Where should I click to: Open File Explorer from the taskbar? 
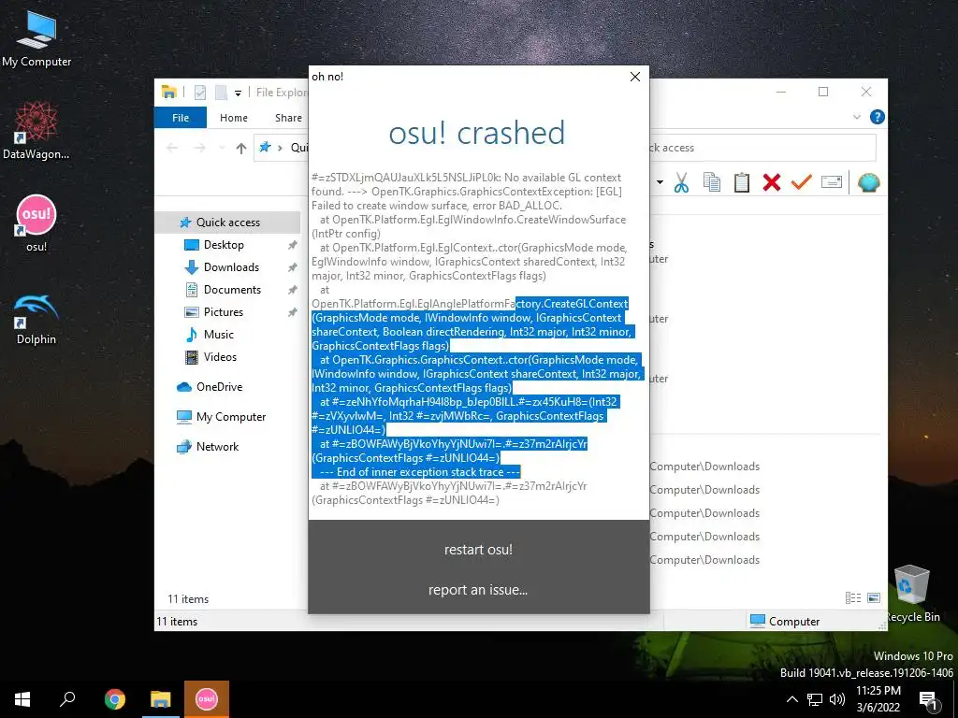click(160, 699)
